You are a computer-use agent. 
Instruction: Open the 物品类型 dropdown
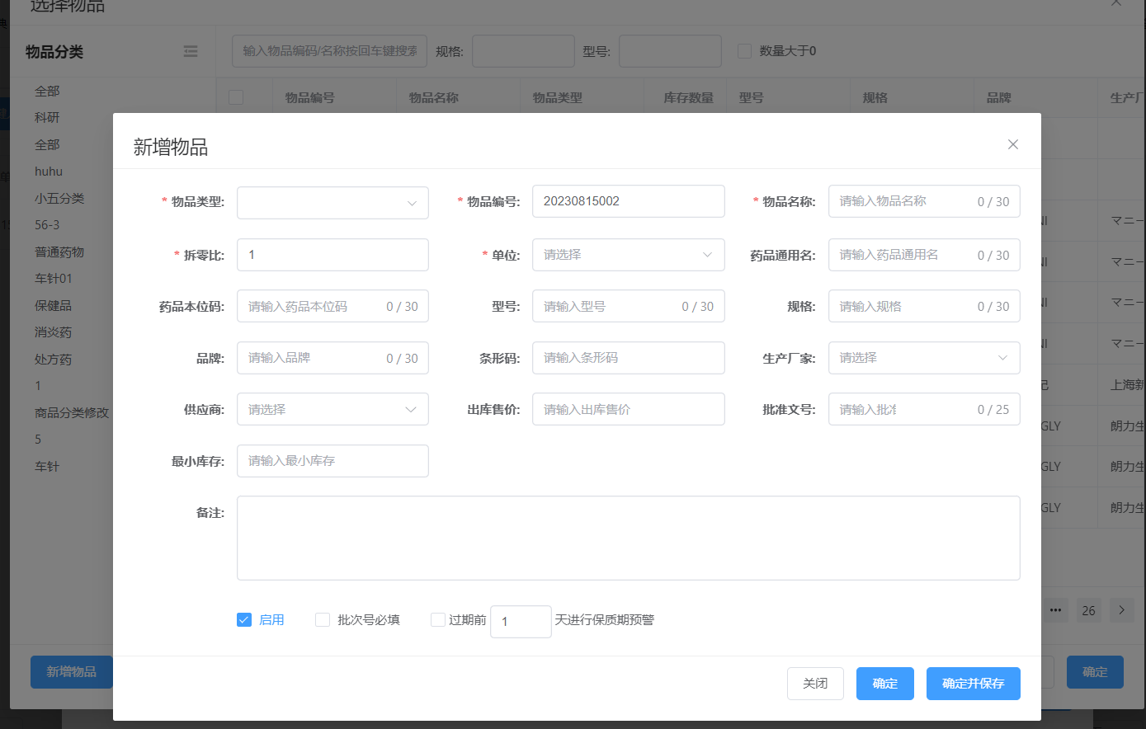(x=332, y=203)
